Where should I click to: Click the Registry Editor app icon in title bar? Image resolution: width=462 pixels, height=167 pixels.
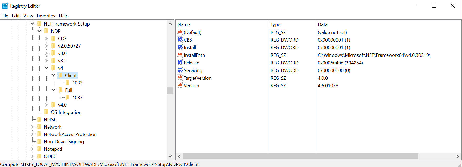pyautogui.click(x=5, y=6)
